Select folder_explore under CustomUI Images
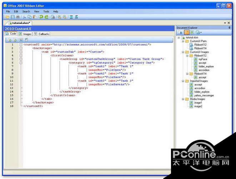Screen dimensions: 236x179 tap(206, 67)
